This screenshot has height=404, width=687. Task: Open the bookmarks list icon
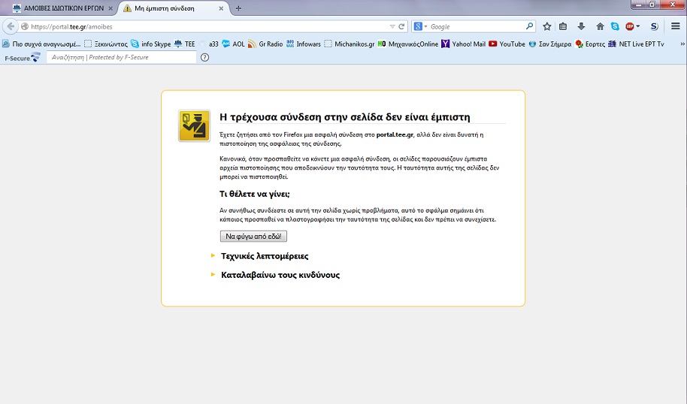(563, 26)
